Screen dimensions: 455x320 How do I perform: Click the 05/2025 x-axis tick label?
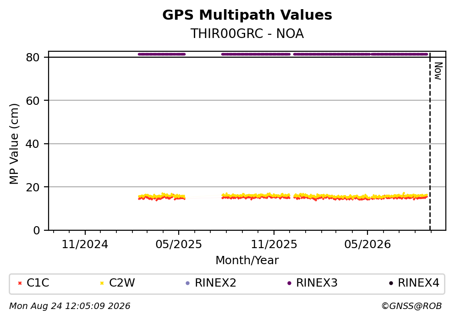[178, 244]
